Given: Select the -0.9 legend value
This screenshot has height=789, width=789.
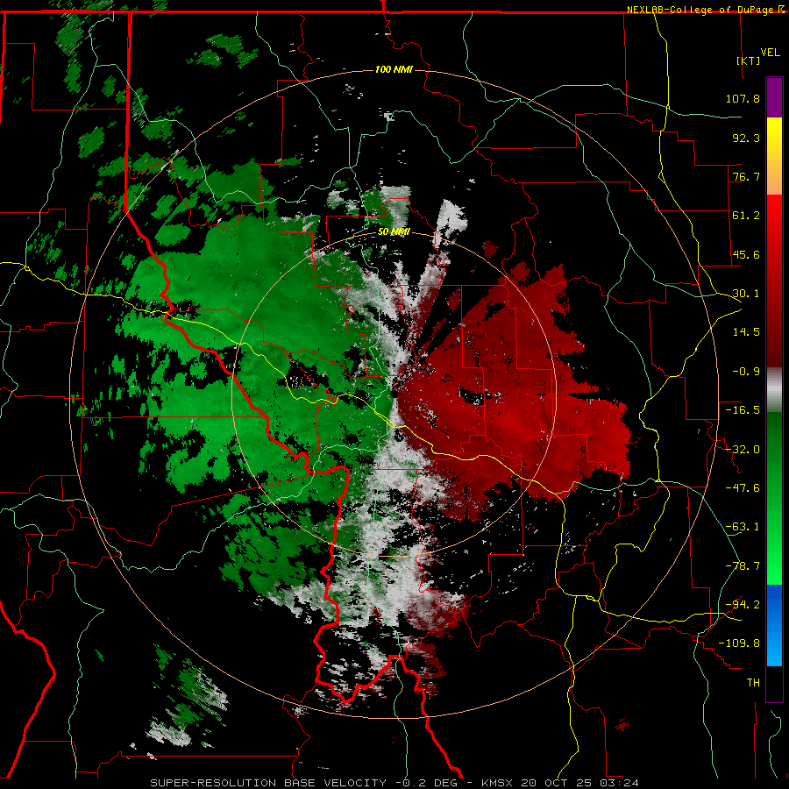Looking at the screenshot, I should click(x=746, y=372).
